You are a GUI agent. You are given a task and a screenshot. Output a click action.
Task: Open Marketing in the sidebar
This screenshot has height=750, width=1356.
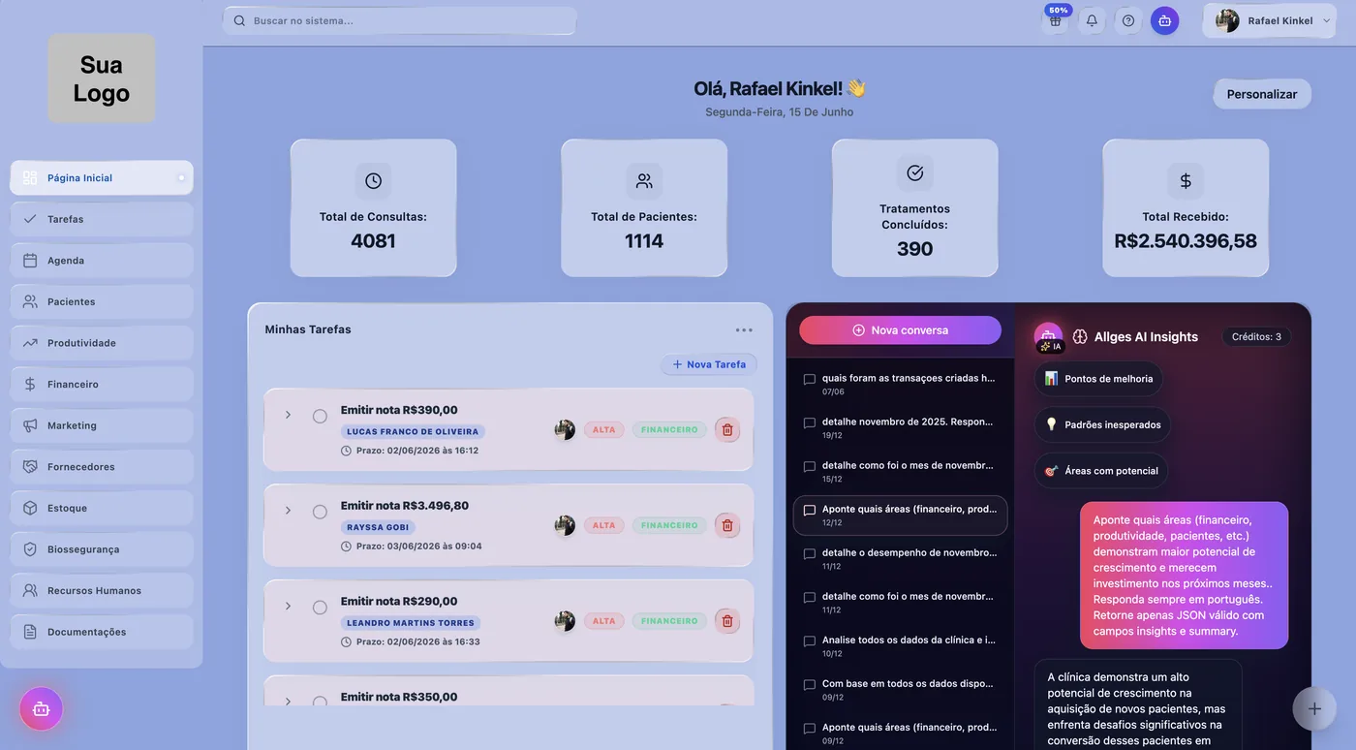click(x=102, y=425)
